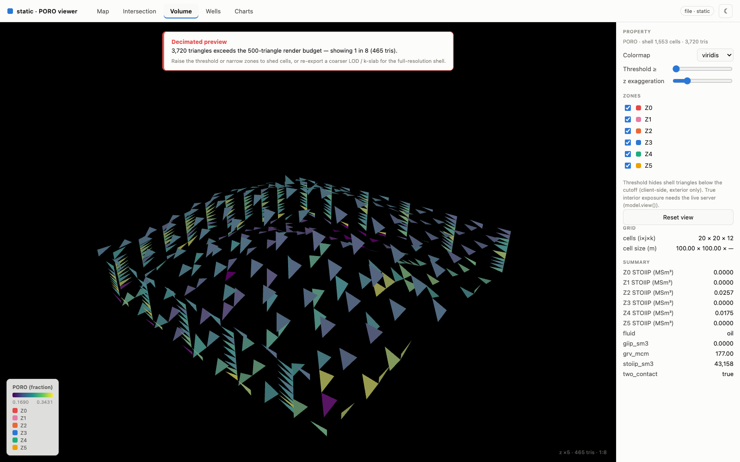Click the file · static badge

pos(697,11)
